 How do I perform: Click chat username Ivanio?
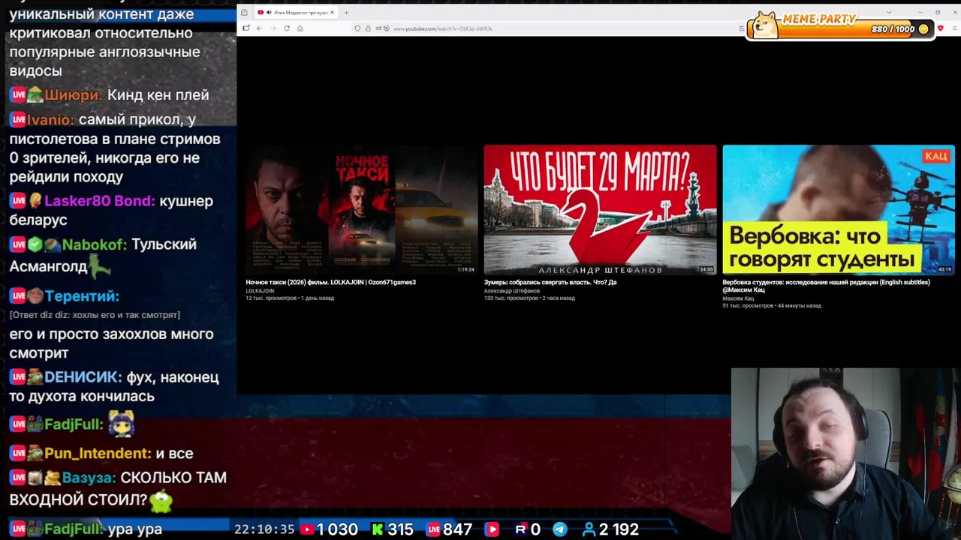[50, 120]
